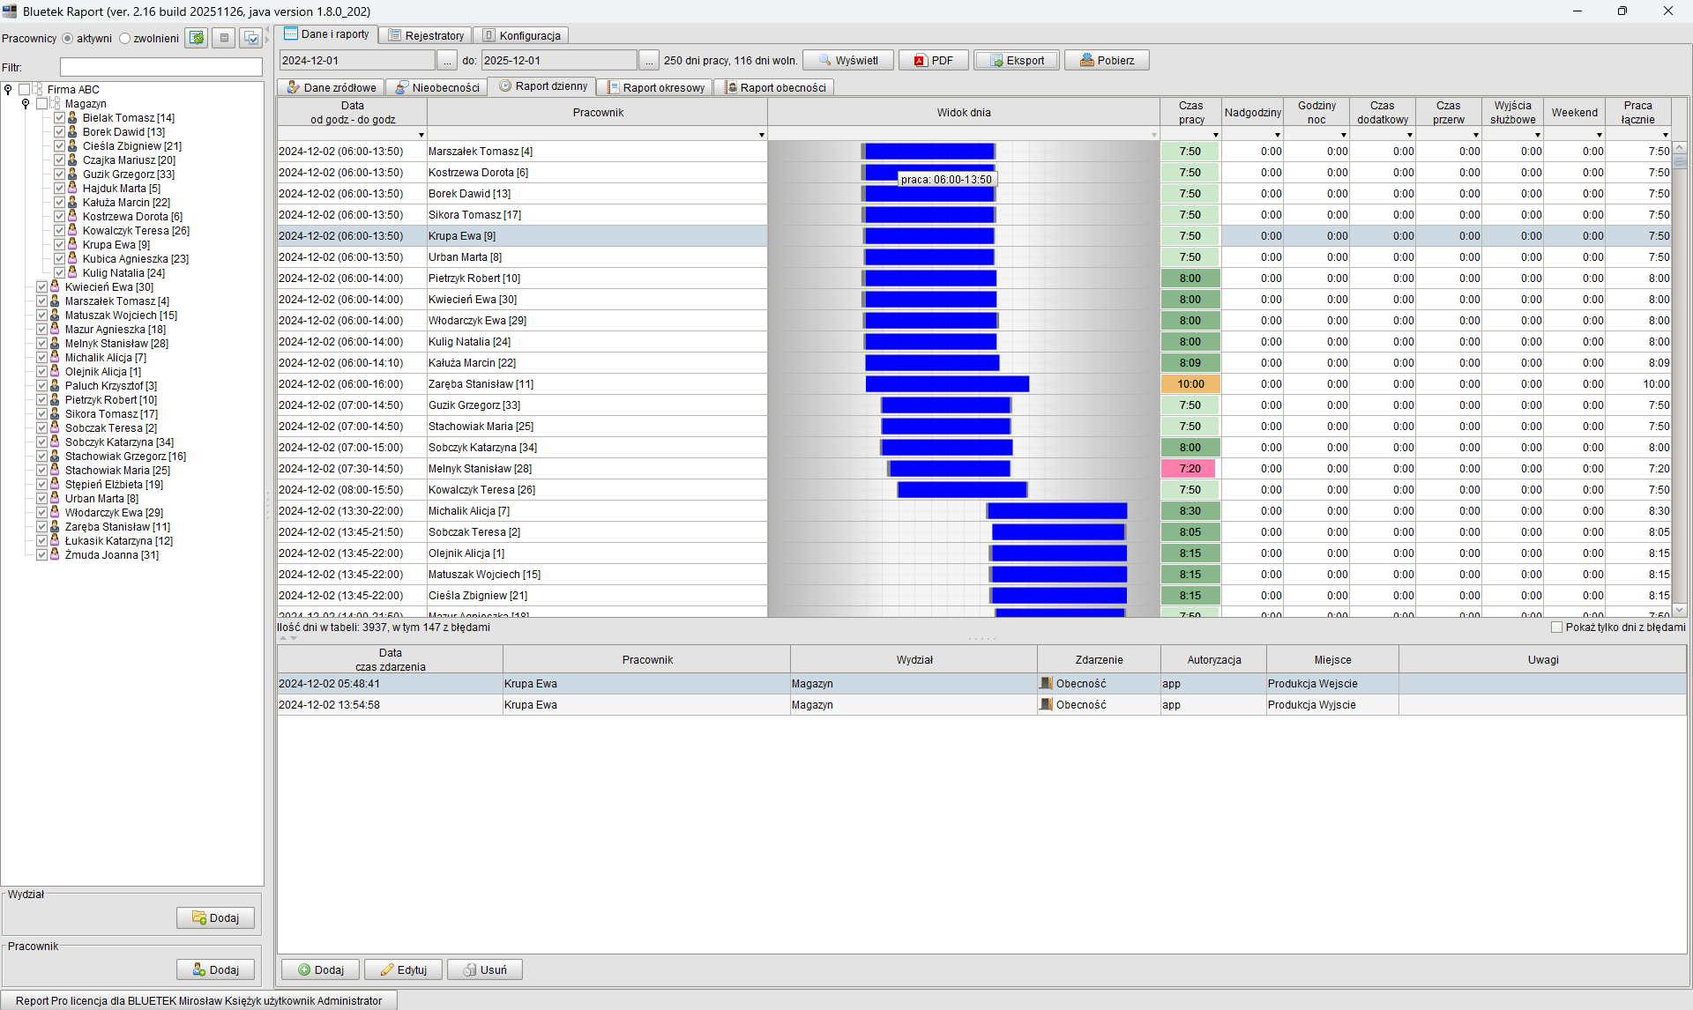The height and width of the screenshot is (1010, 1693).
Task: Click the Eksport button
Action: coord(1017,60)
